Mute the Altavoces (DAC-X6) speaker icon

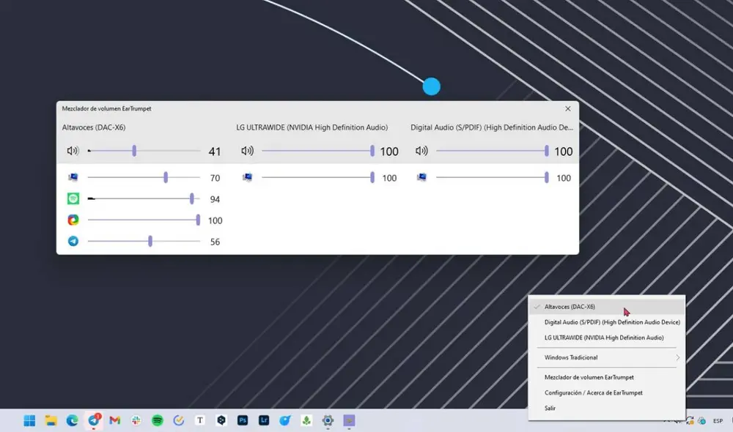(73, 151)
